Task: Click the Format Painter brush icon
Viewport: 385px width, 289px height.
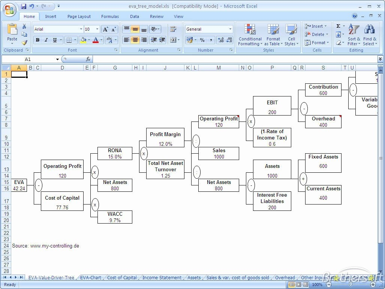Action: pos(24,43)
